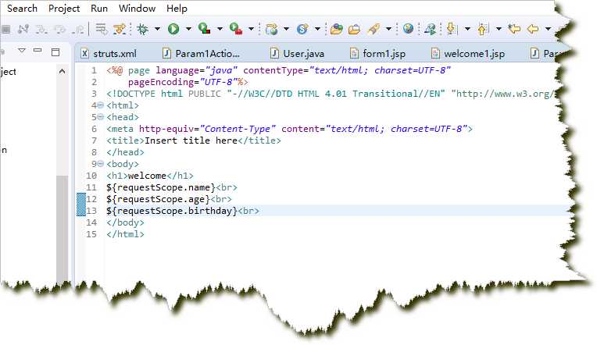Screen dimensions: 597x345
Task: Place cursor in '${requestScope.age}' text
Action: tap(159, 199)
